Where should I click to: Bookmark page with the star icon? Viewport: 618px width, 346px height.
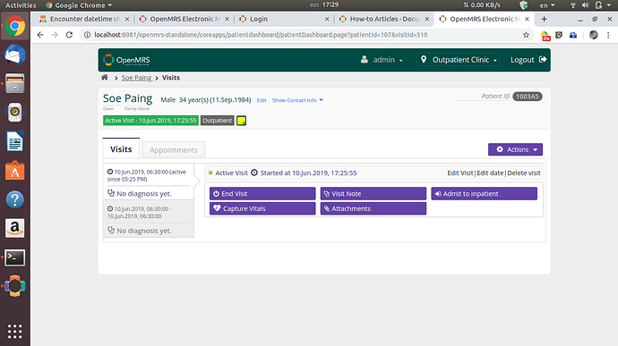point(526,35)
